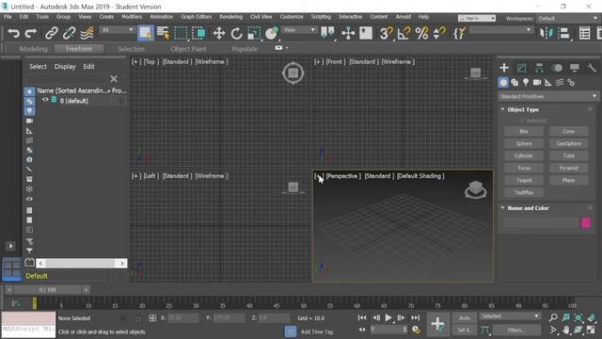Image resolution: width=602 pixels, height=339 pixels.
Task: Create a Torus primitive
Action: [524, 169]
